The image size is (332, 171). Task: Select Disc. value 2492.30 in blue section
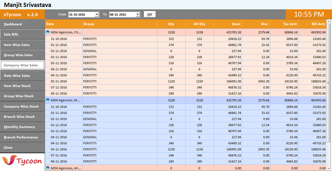[256, 149]
